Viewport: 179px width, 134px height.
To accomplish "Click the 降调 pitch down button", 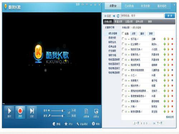I will 73,116.
